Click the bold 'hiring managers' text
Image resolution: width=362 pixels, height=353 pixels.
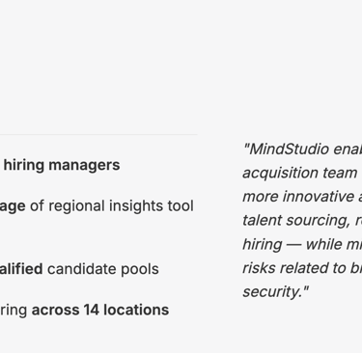click(62, 166)
